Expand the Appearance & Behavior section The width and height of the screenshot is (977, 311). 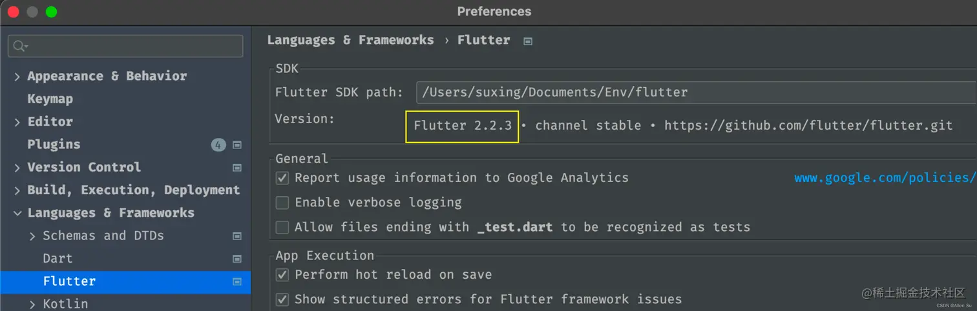tap(17, 77)
